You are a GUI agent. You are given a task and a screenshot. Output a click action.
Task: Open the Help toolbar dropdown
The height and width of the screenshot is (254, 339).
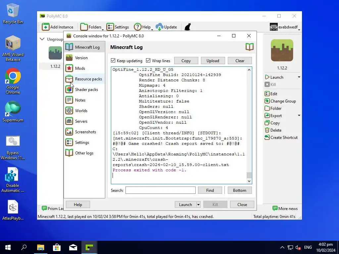click(143, 27)
